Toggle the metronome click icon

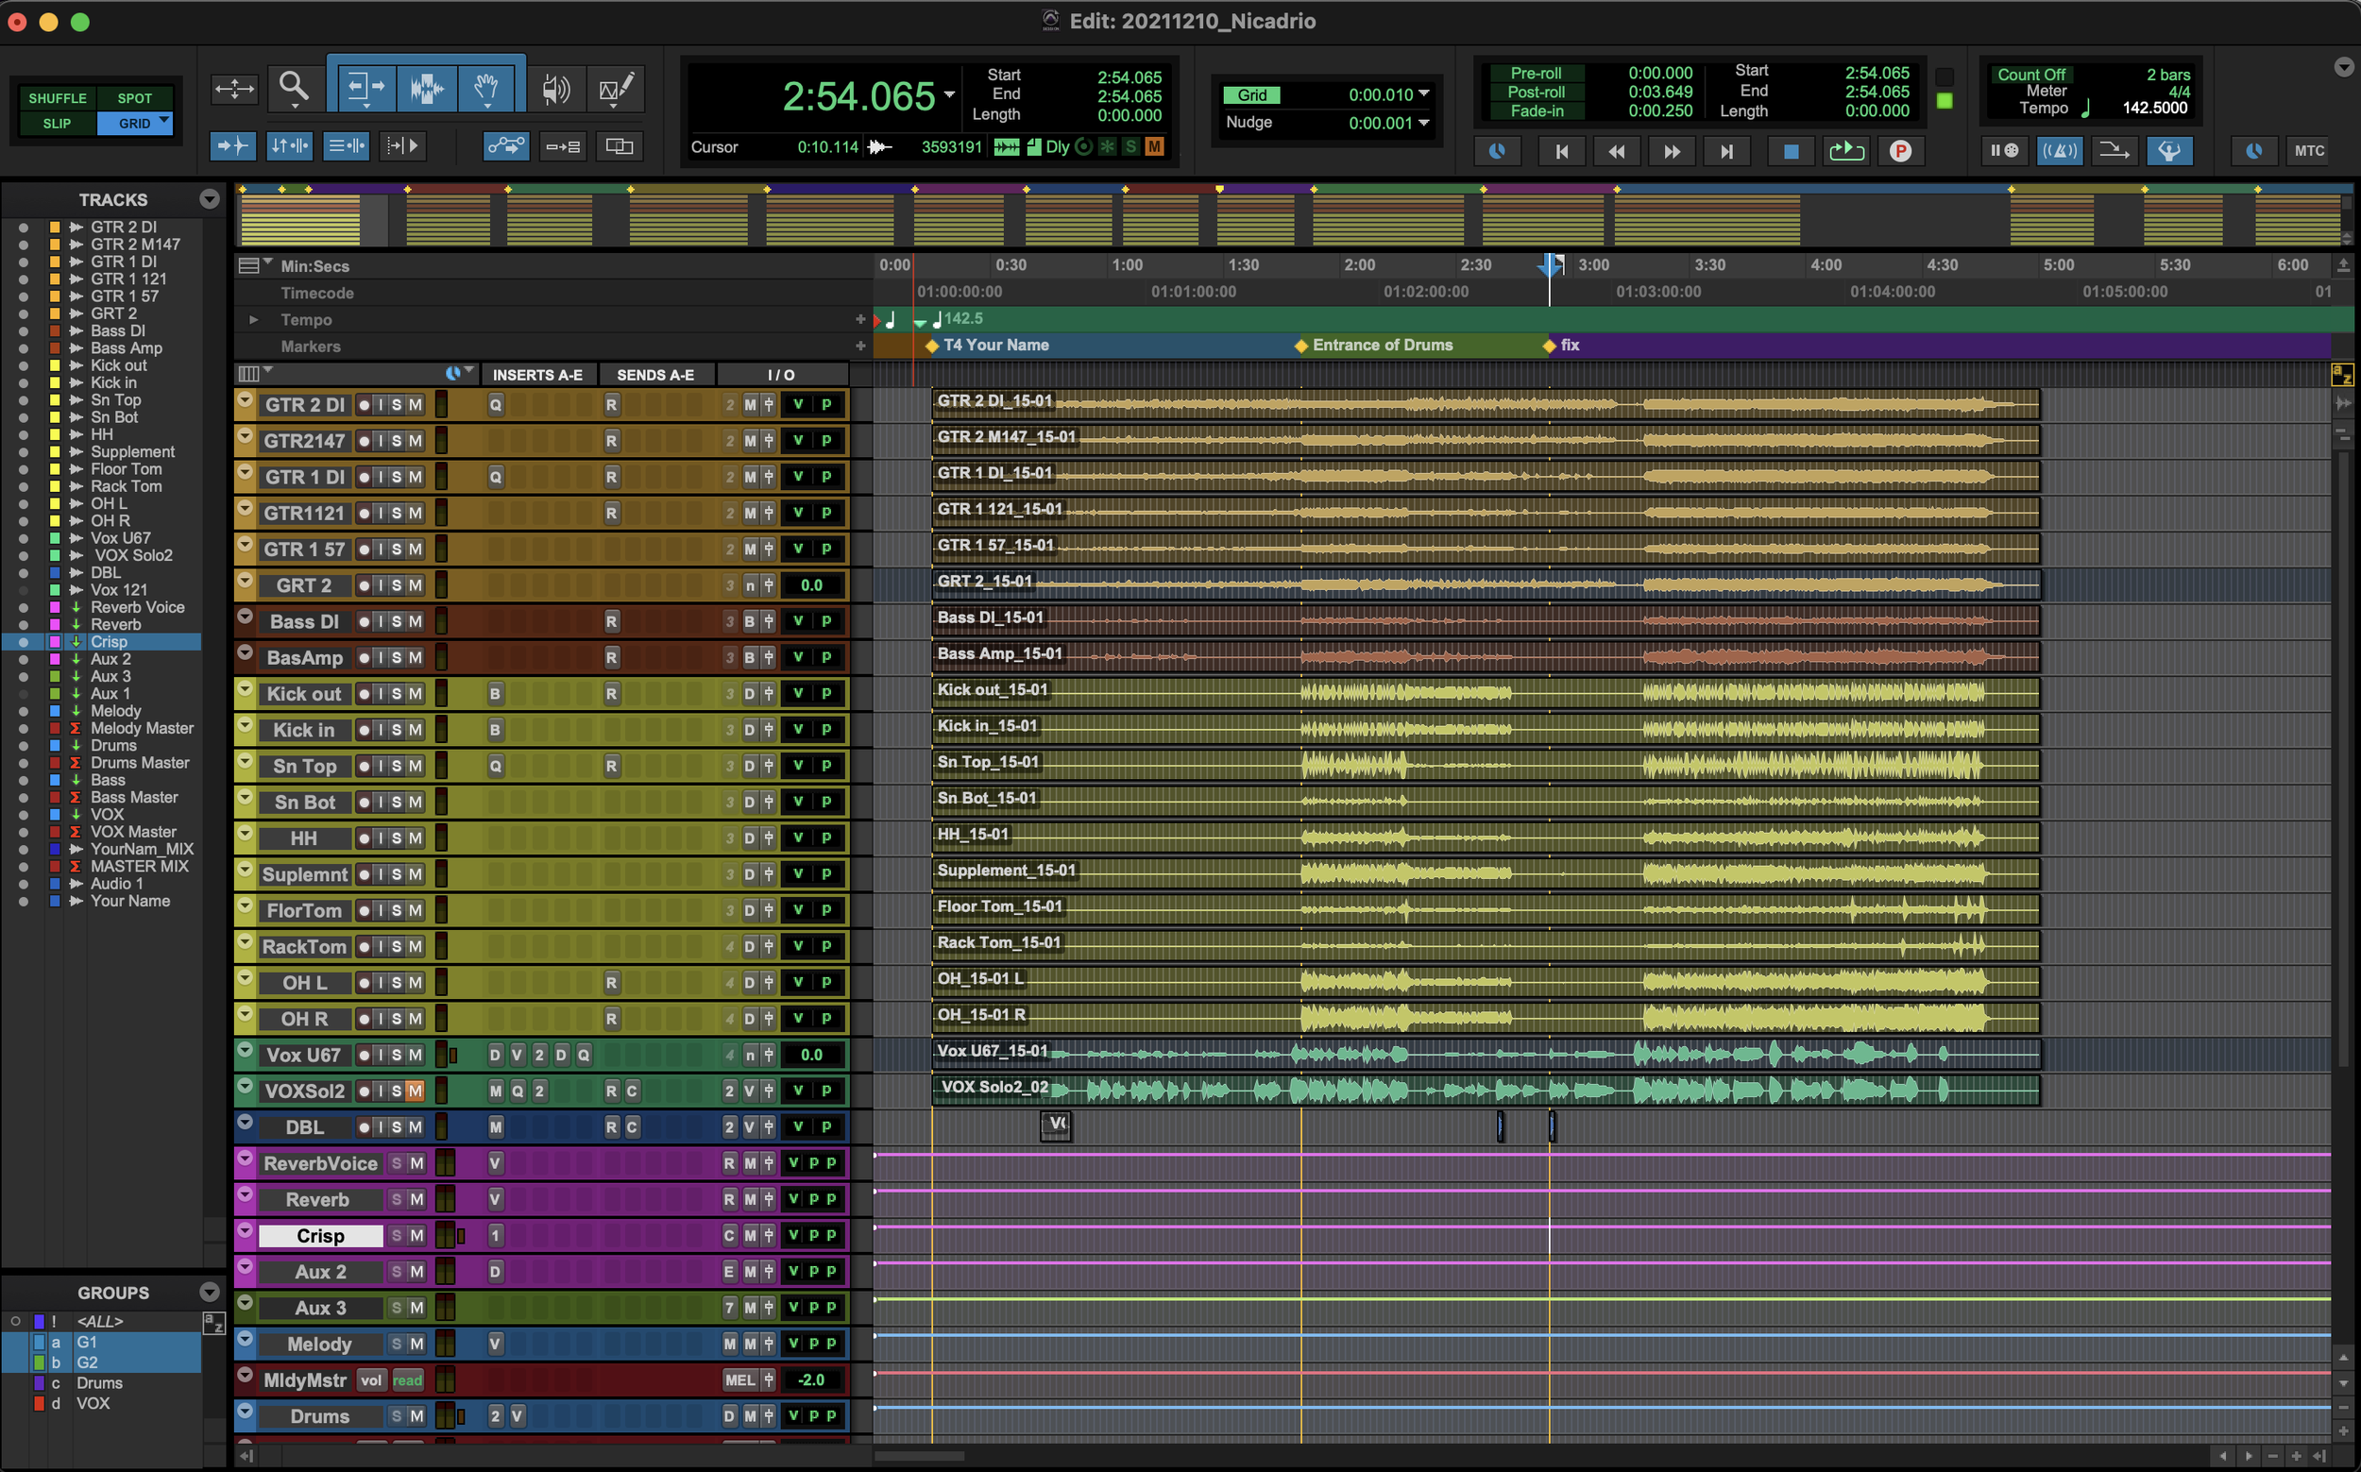pyautogui.click(x=2059, y=151)
